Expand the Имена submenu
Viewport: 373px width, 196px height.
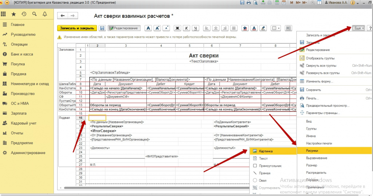(x=311, y=136)
